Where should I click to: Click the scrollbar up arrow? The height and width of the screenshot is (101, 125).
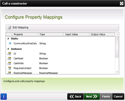pyautogui.click(x=117, y=34)
